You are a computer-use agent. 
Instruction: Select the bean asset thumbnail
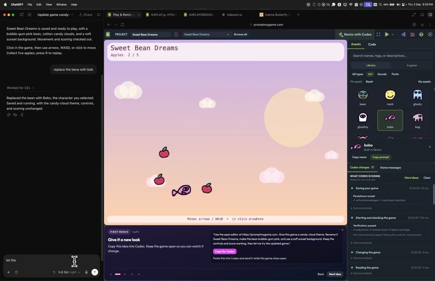pos(363,97)
